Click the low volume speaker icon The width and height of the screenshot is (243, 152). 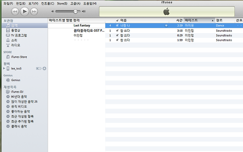pyautogui.click(x=53, y=11)
